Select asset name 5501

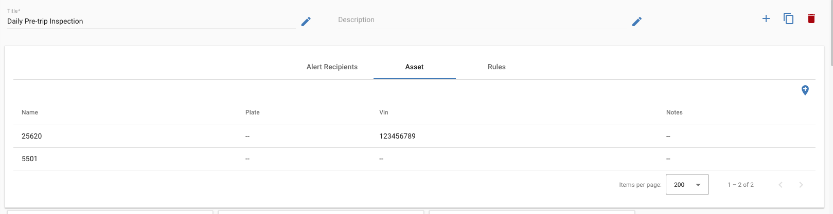tap(29, 159)
